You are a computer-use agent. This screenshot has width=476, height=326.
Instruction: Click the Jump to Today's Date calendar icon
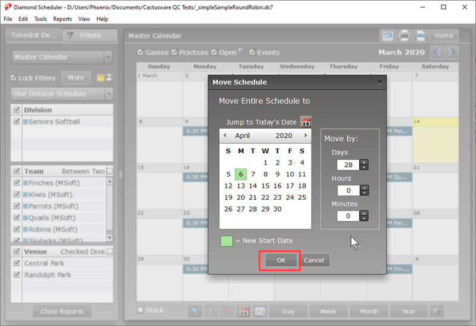point(306,122)
